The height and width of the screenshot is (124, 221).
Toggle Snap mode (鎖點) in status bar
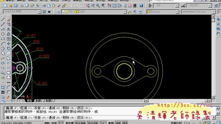pos(47,123)
